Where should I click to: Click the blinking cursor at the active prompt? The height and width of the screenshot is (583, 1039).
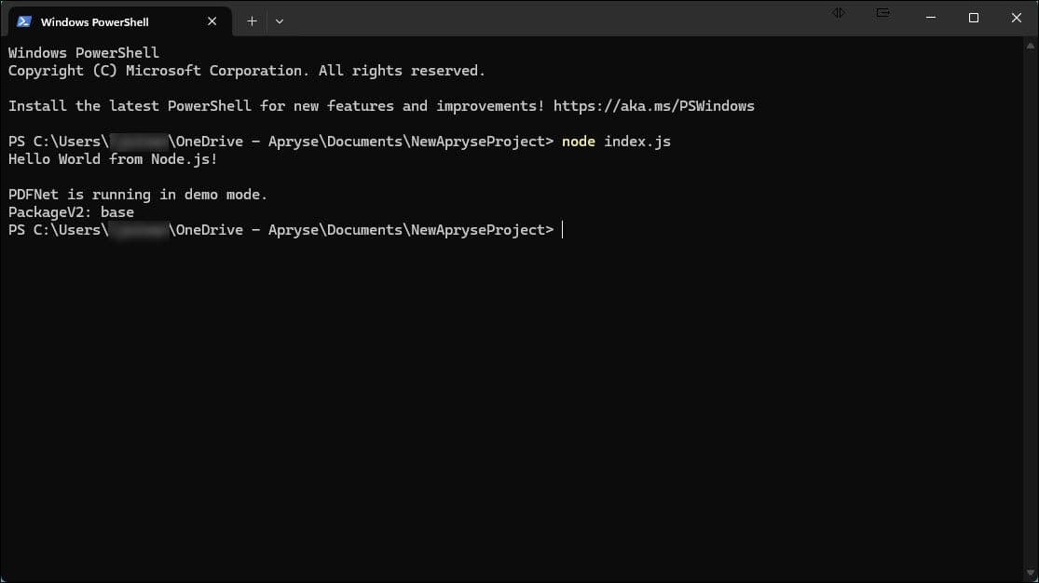pos(561,229)
